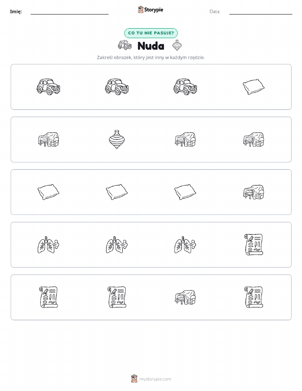
Task: Select the last blanket fort in the second row
Action: pyautogui.click(x=253, y=139)
